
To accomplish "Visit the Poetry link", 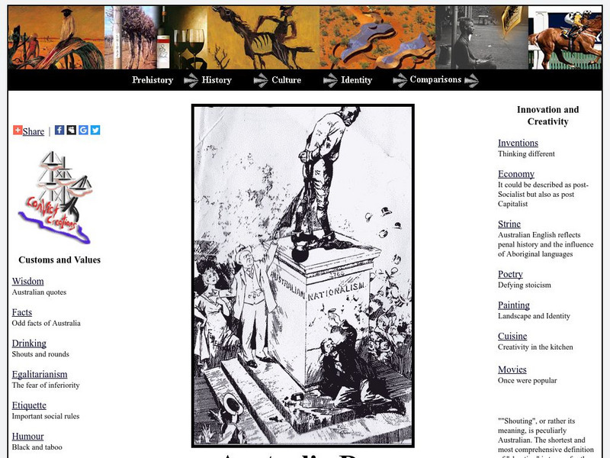I will pos(510,274).
